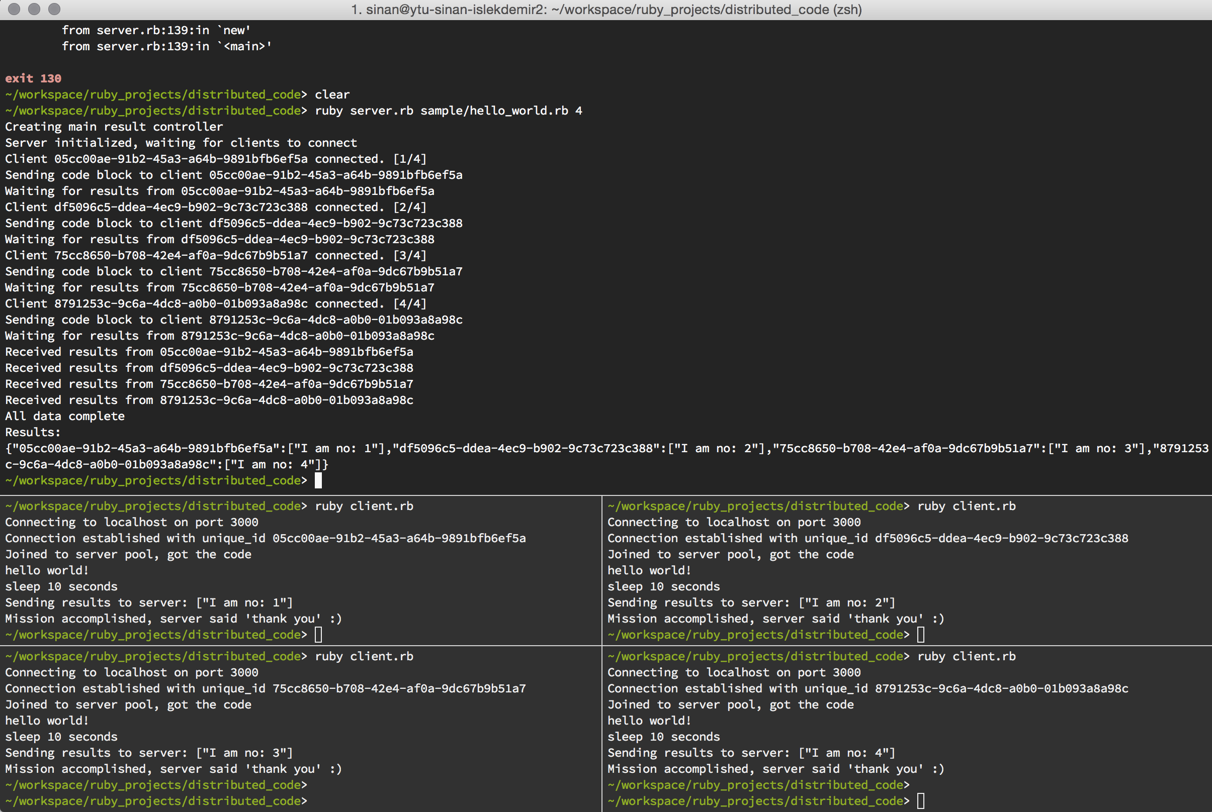Click the hollow cursor in client 4 pane

pos(921,800)
